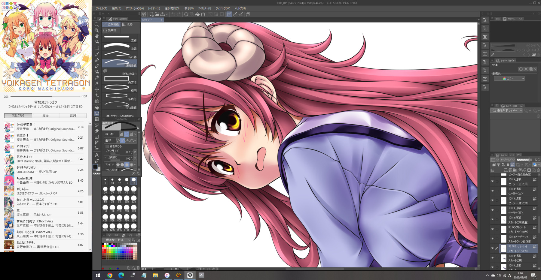The height and width of the screenshot is (280, 541).
Task: Click the Open file folder icon
Action: (157, 14)
